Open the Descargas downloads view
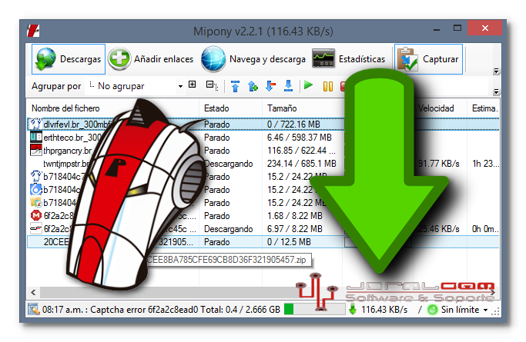The image size is (526, 342). [69, 59]
